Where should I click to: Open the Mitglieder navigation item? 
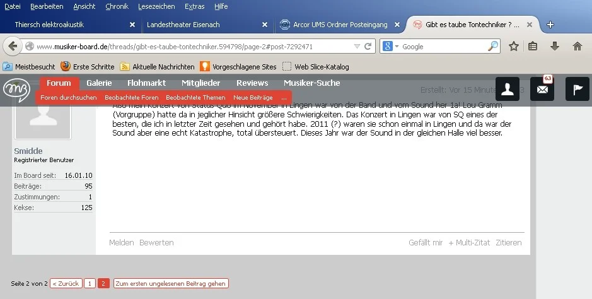click(201, 83)
